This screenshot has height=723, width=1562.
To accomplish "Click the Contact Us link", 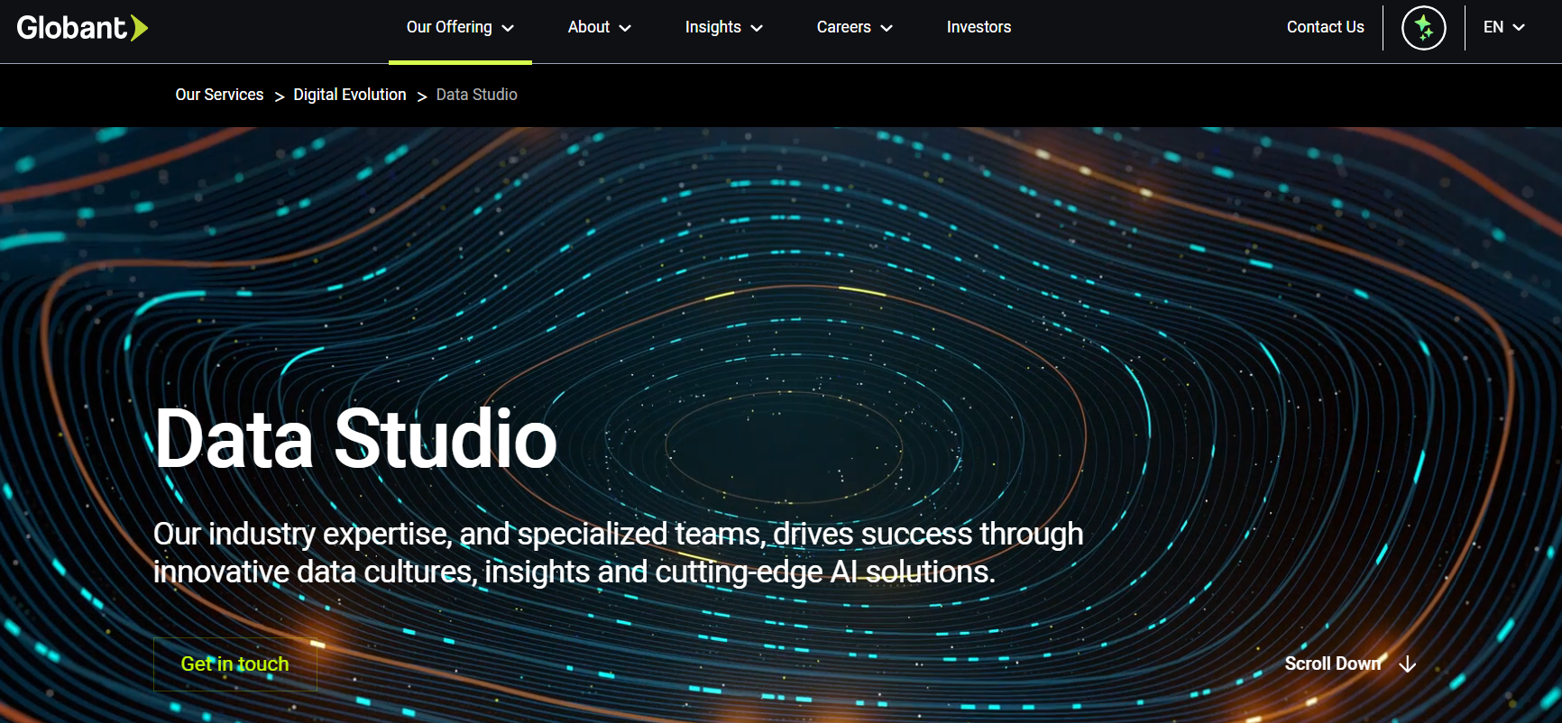I will (1325, 27).
